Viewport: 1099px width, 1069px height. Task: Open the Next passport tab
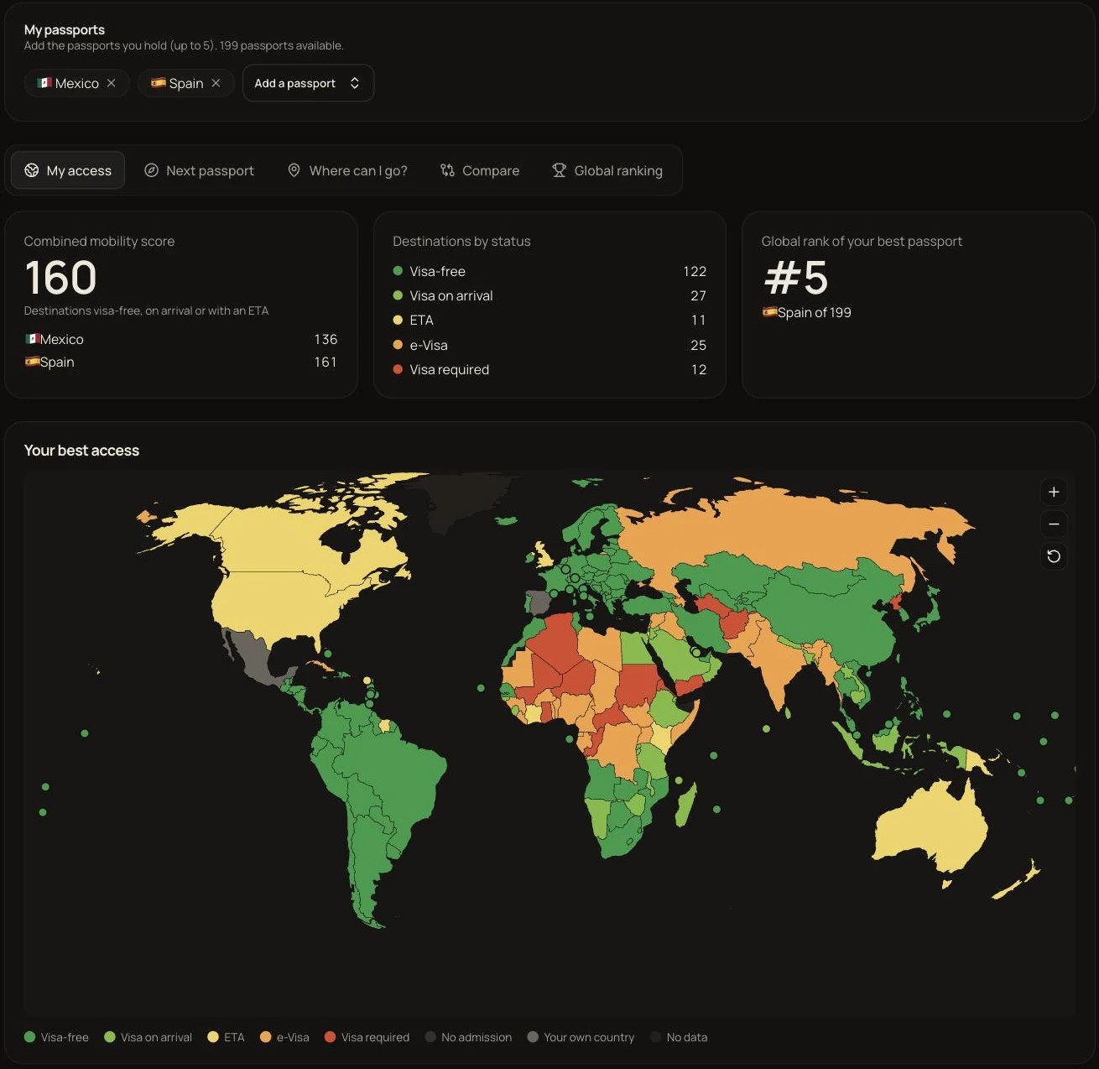(x=199, y=170)
